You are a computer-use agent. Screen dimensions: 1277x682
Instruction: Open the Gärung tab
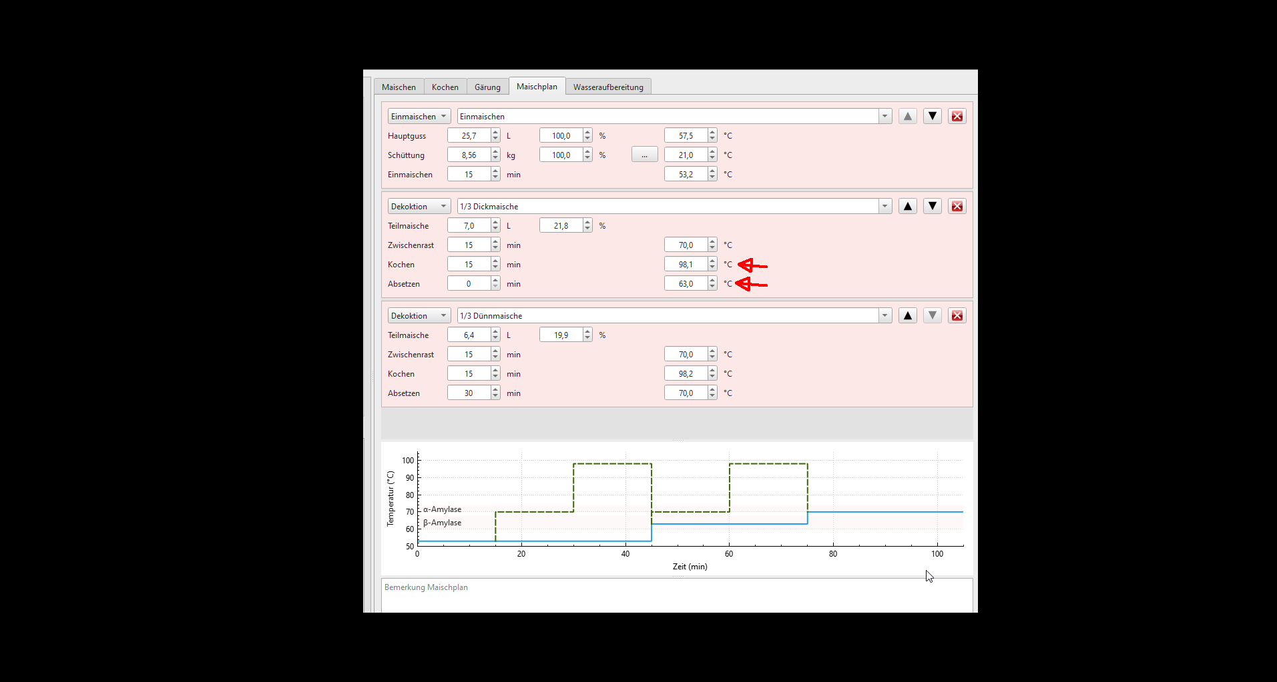click(487, 87)
